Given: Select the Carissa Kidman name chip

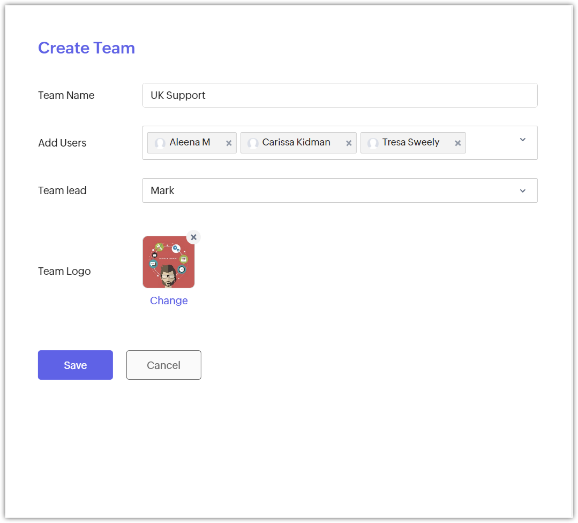Looking at the screenshot, I should [x=296, y=142].
